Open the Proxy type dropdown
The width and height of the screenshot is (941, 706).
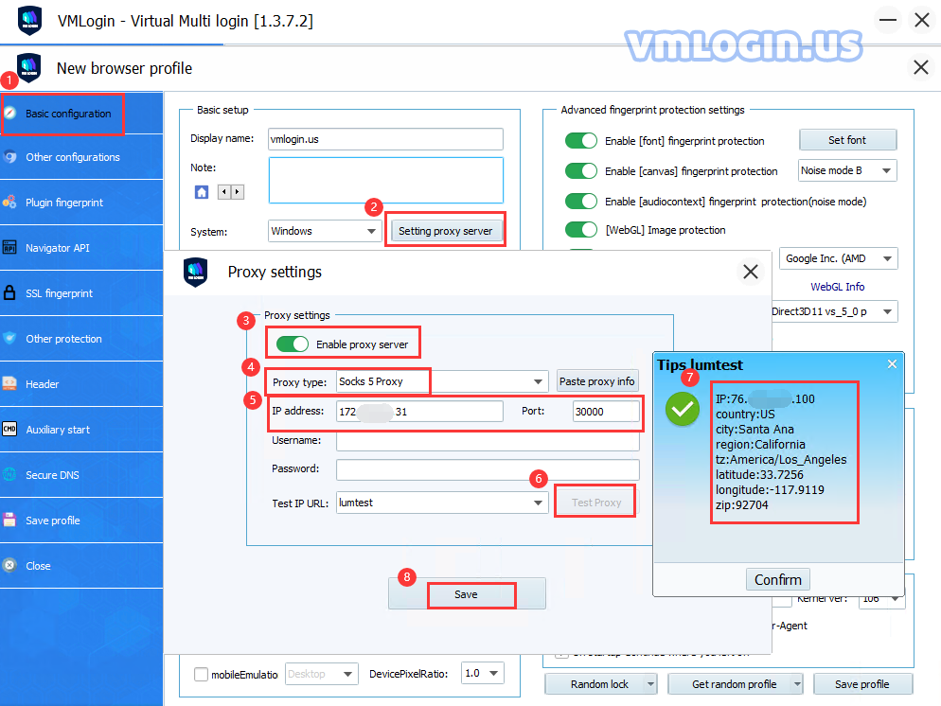442,381
